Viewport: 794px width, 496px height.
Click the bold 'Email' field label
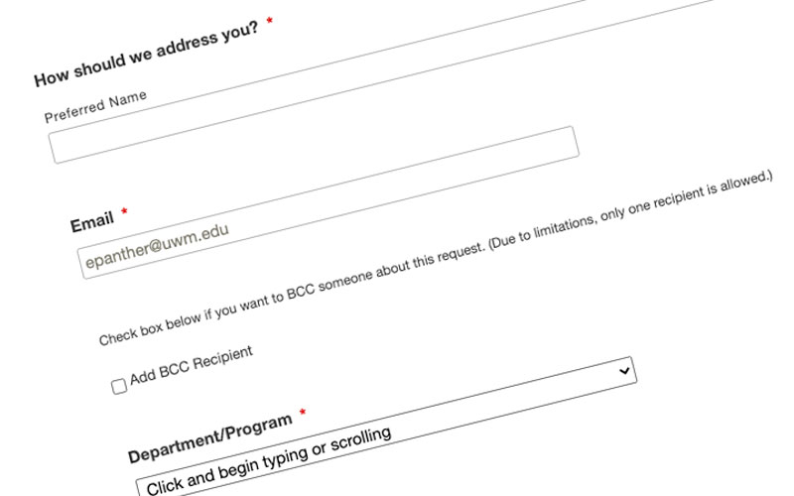91,222
